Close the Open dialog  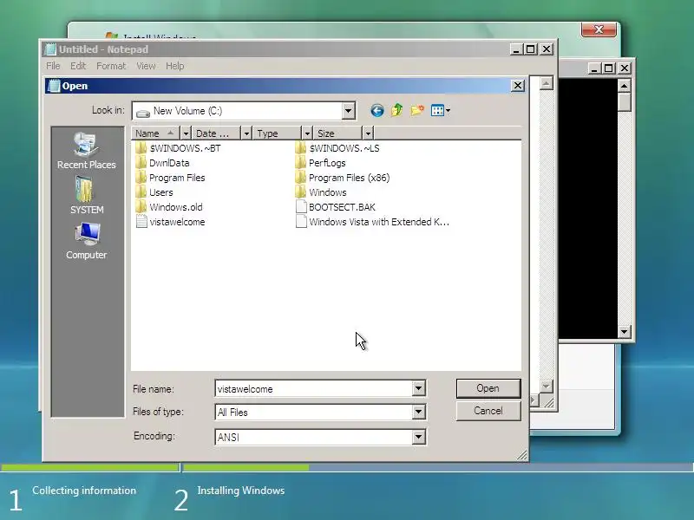(x=518, y=85)
